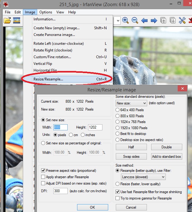Image resolution: width=192 pixels, height=212 pixels.
Task: Click the Image menu
Action: click(30, 12)
